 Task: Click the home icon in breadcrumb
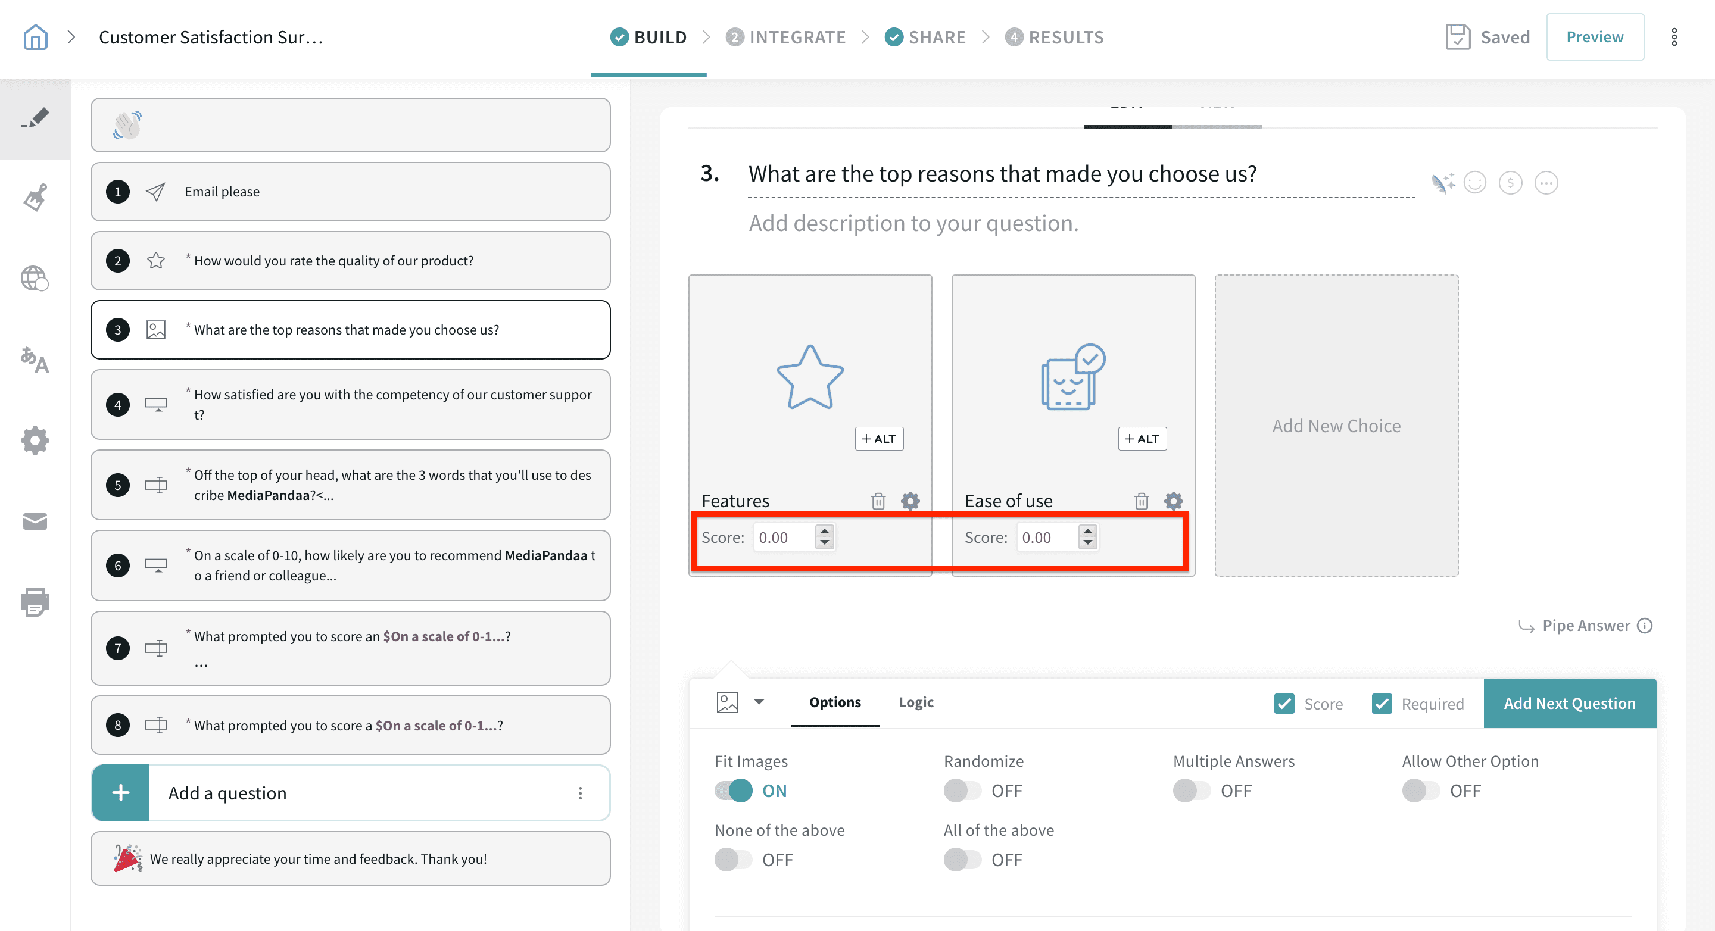(35, 38)
